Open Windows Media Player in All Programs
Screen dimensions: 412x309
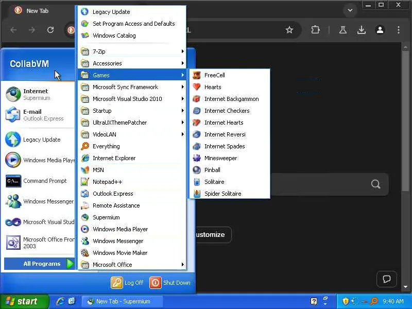(x=132, y=229)
